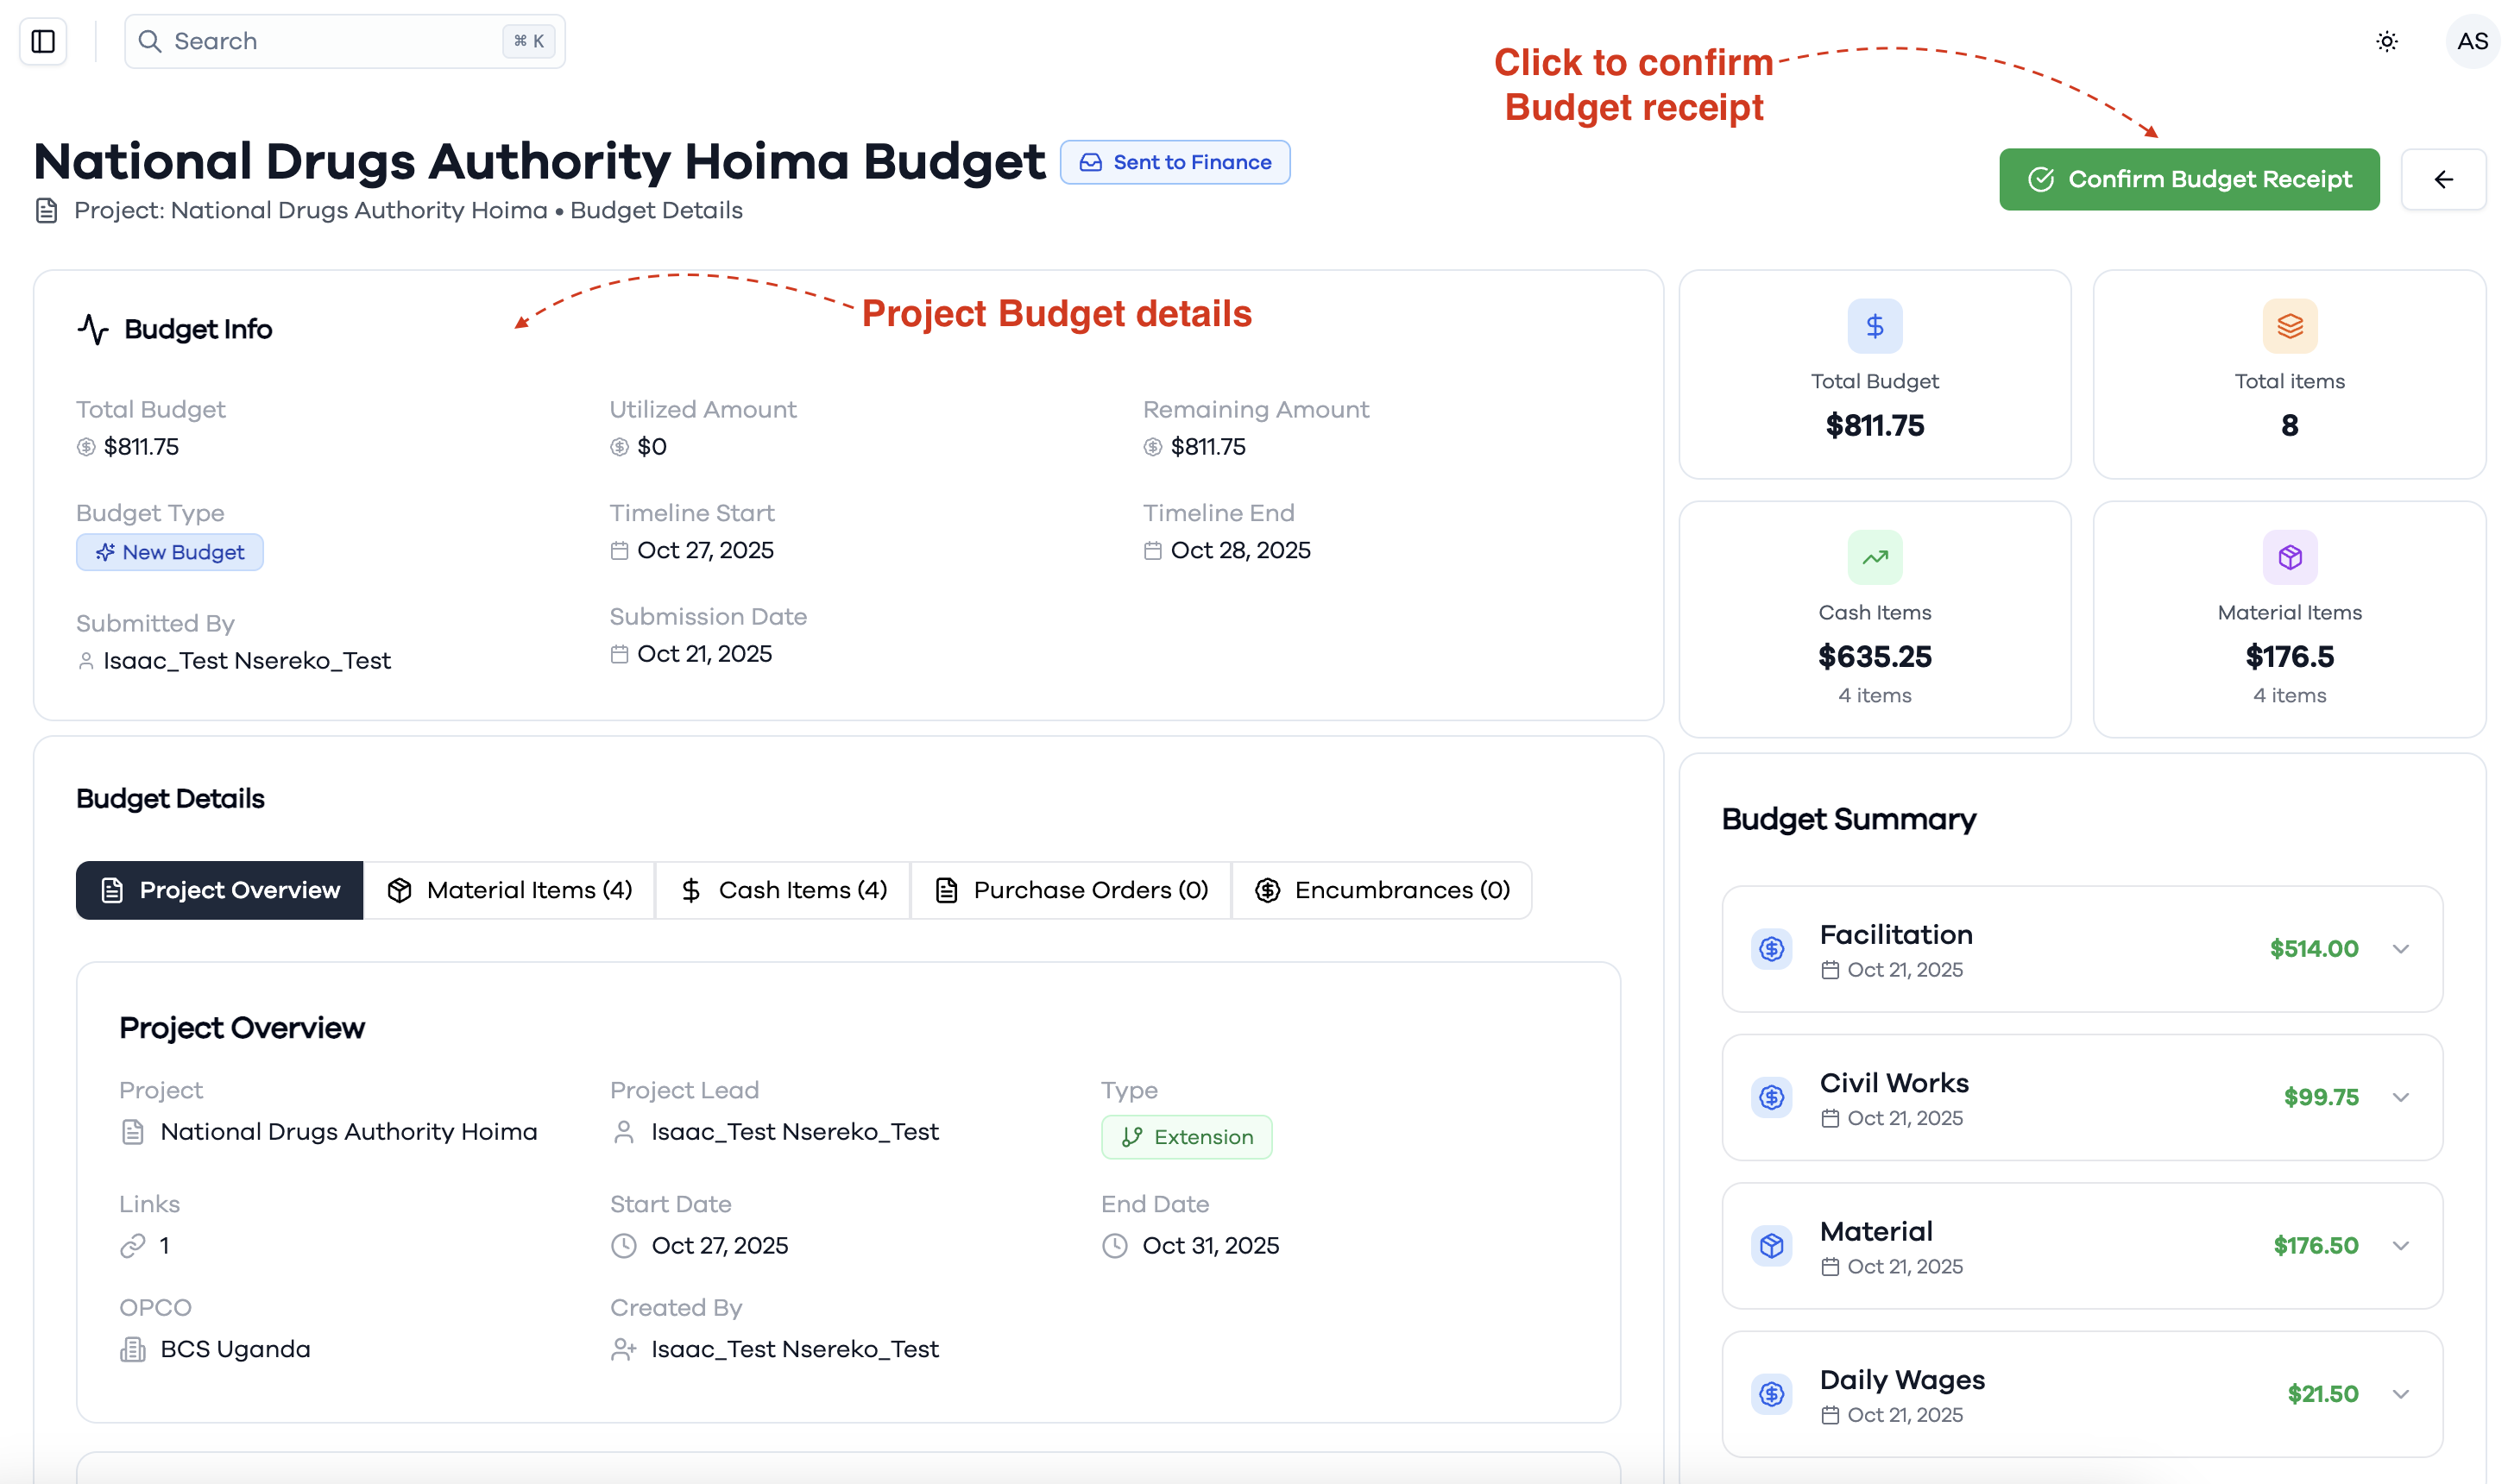Click the Budget Info activity pulse icon
This screenshot has width=2508, height=1484.
point(93,329)
